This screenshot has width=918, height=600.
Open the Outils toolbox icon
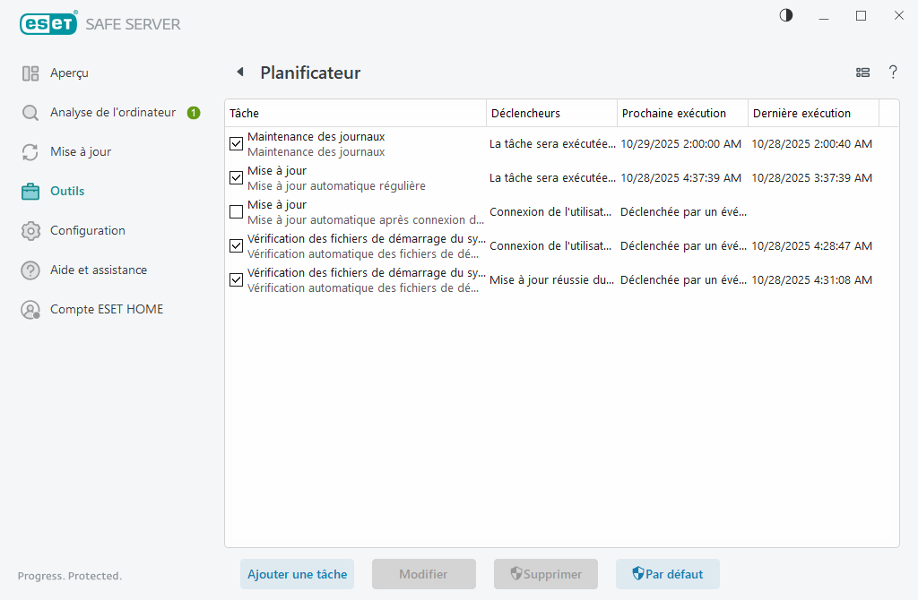(x=31, y=191)
